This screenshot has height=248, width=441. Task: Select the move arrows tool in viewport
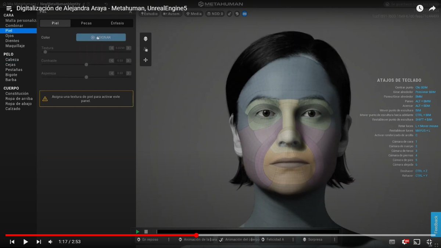click(x=146, y=60)
